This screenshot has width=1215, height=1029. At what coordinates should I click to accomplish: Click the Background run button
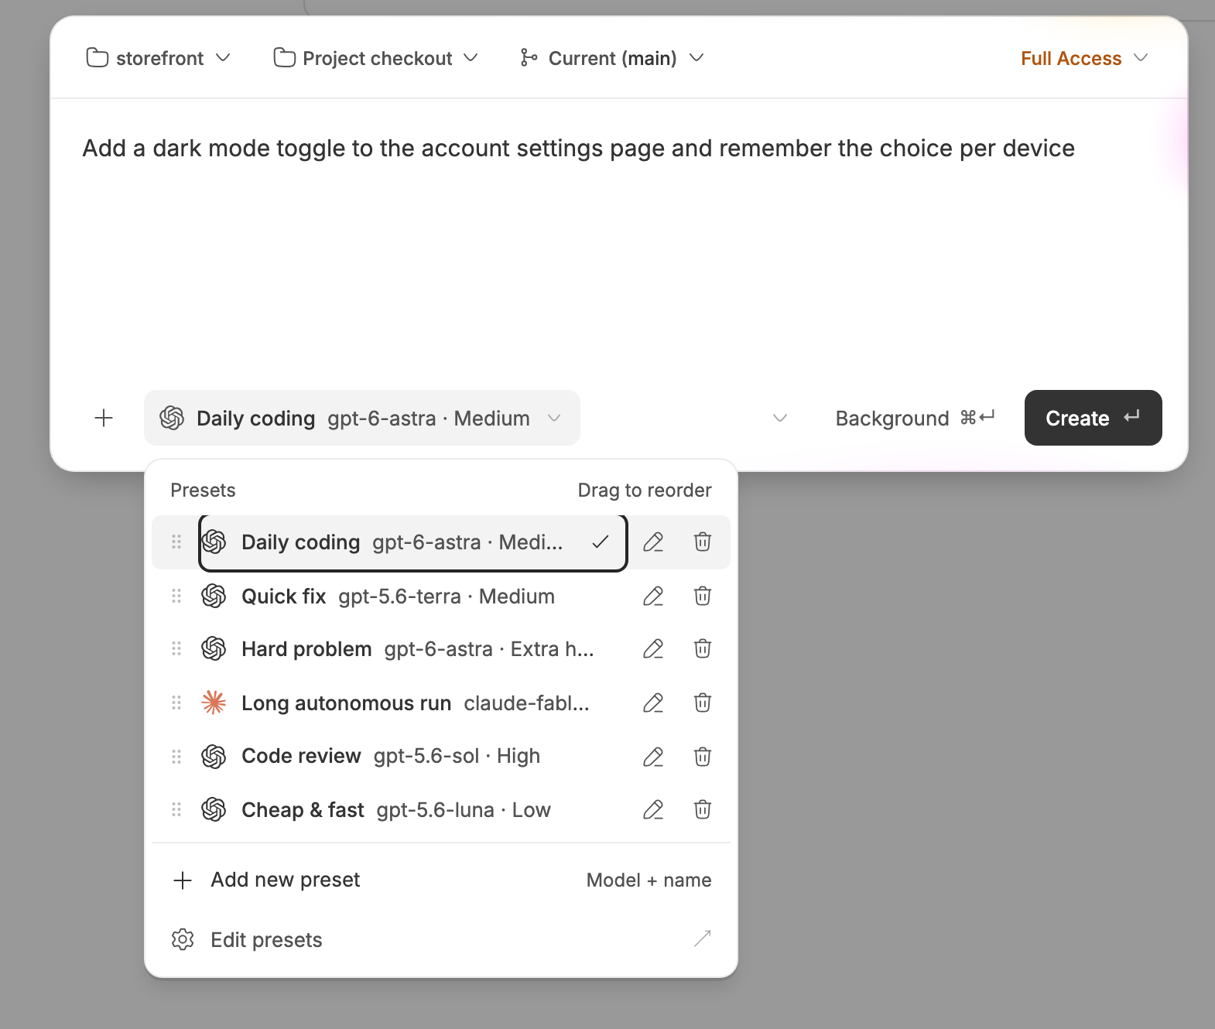click(915, 419)
